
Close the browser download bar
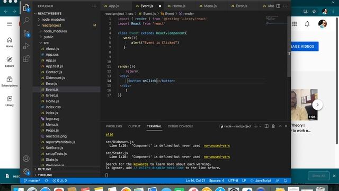coord(334,176)
